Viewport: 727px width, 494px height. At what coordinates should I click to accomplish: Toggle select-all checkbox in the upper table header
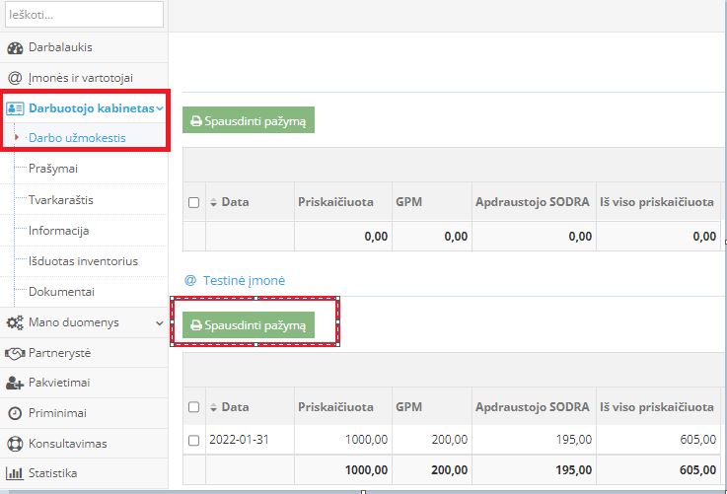click(x=193, y=202)
